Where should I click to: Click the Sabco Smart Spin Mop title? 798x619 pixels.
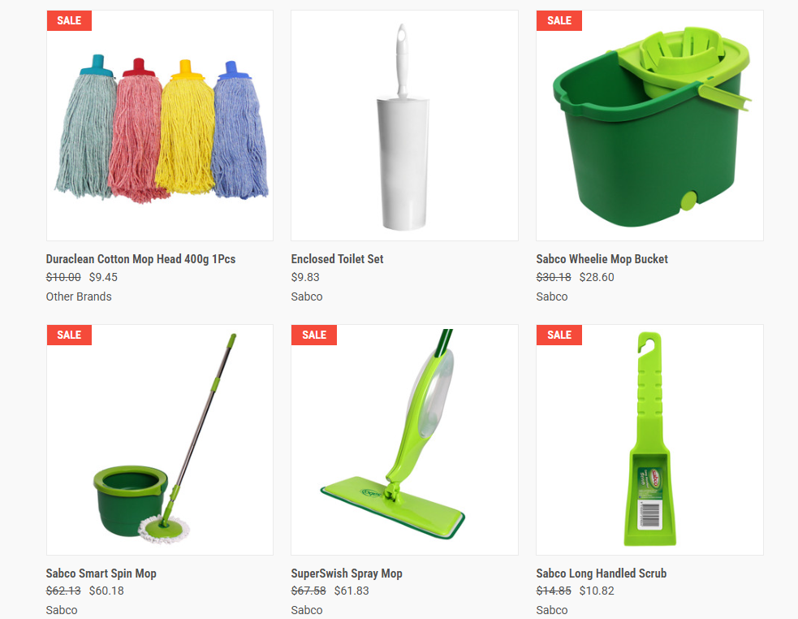pyautogui.click(x=101, y=574)
